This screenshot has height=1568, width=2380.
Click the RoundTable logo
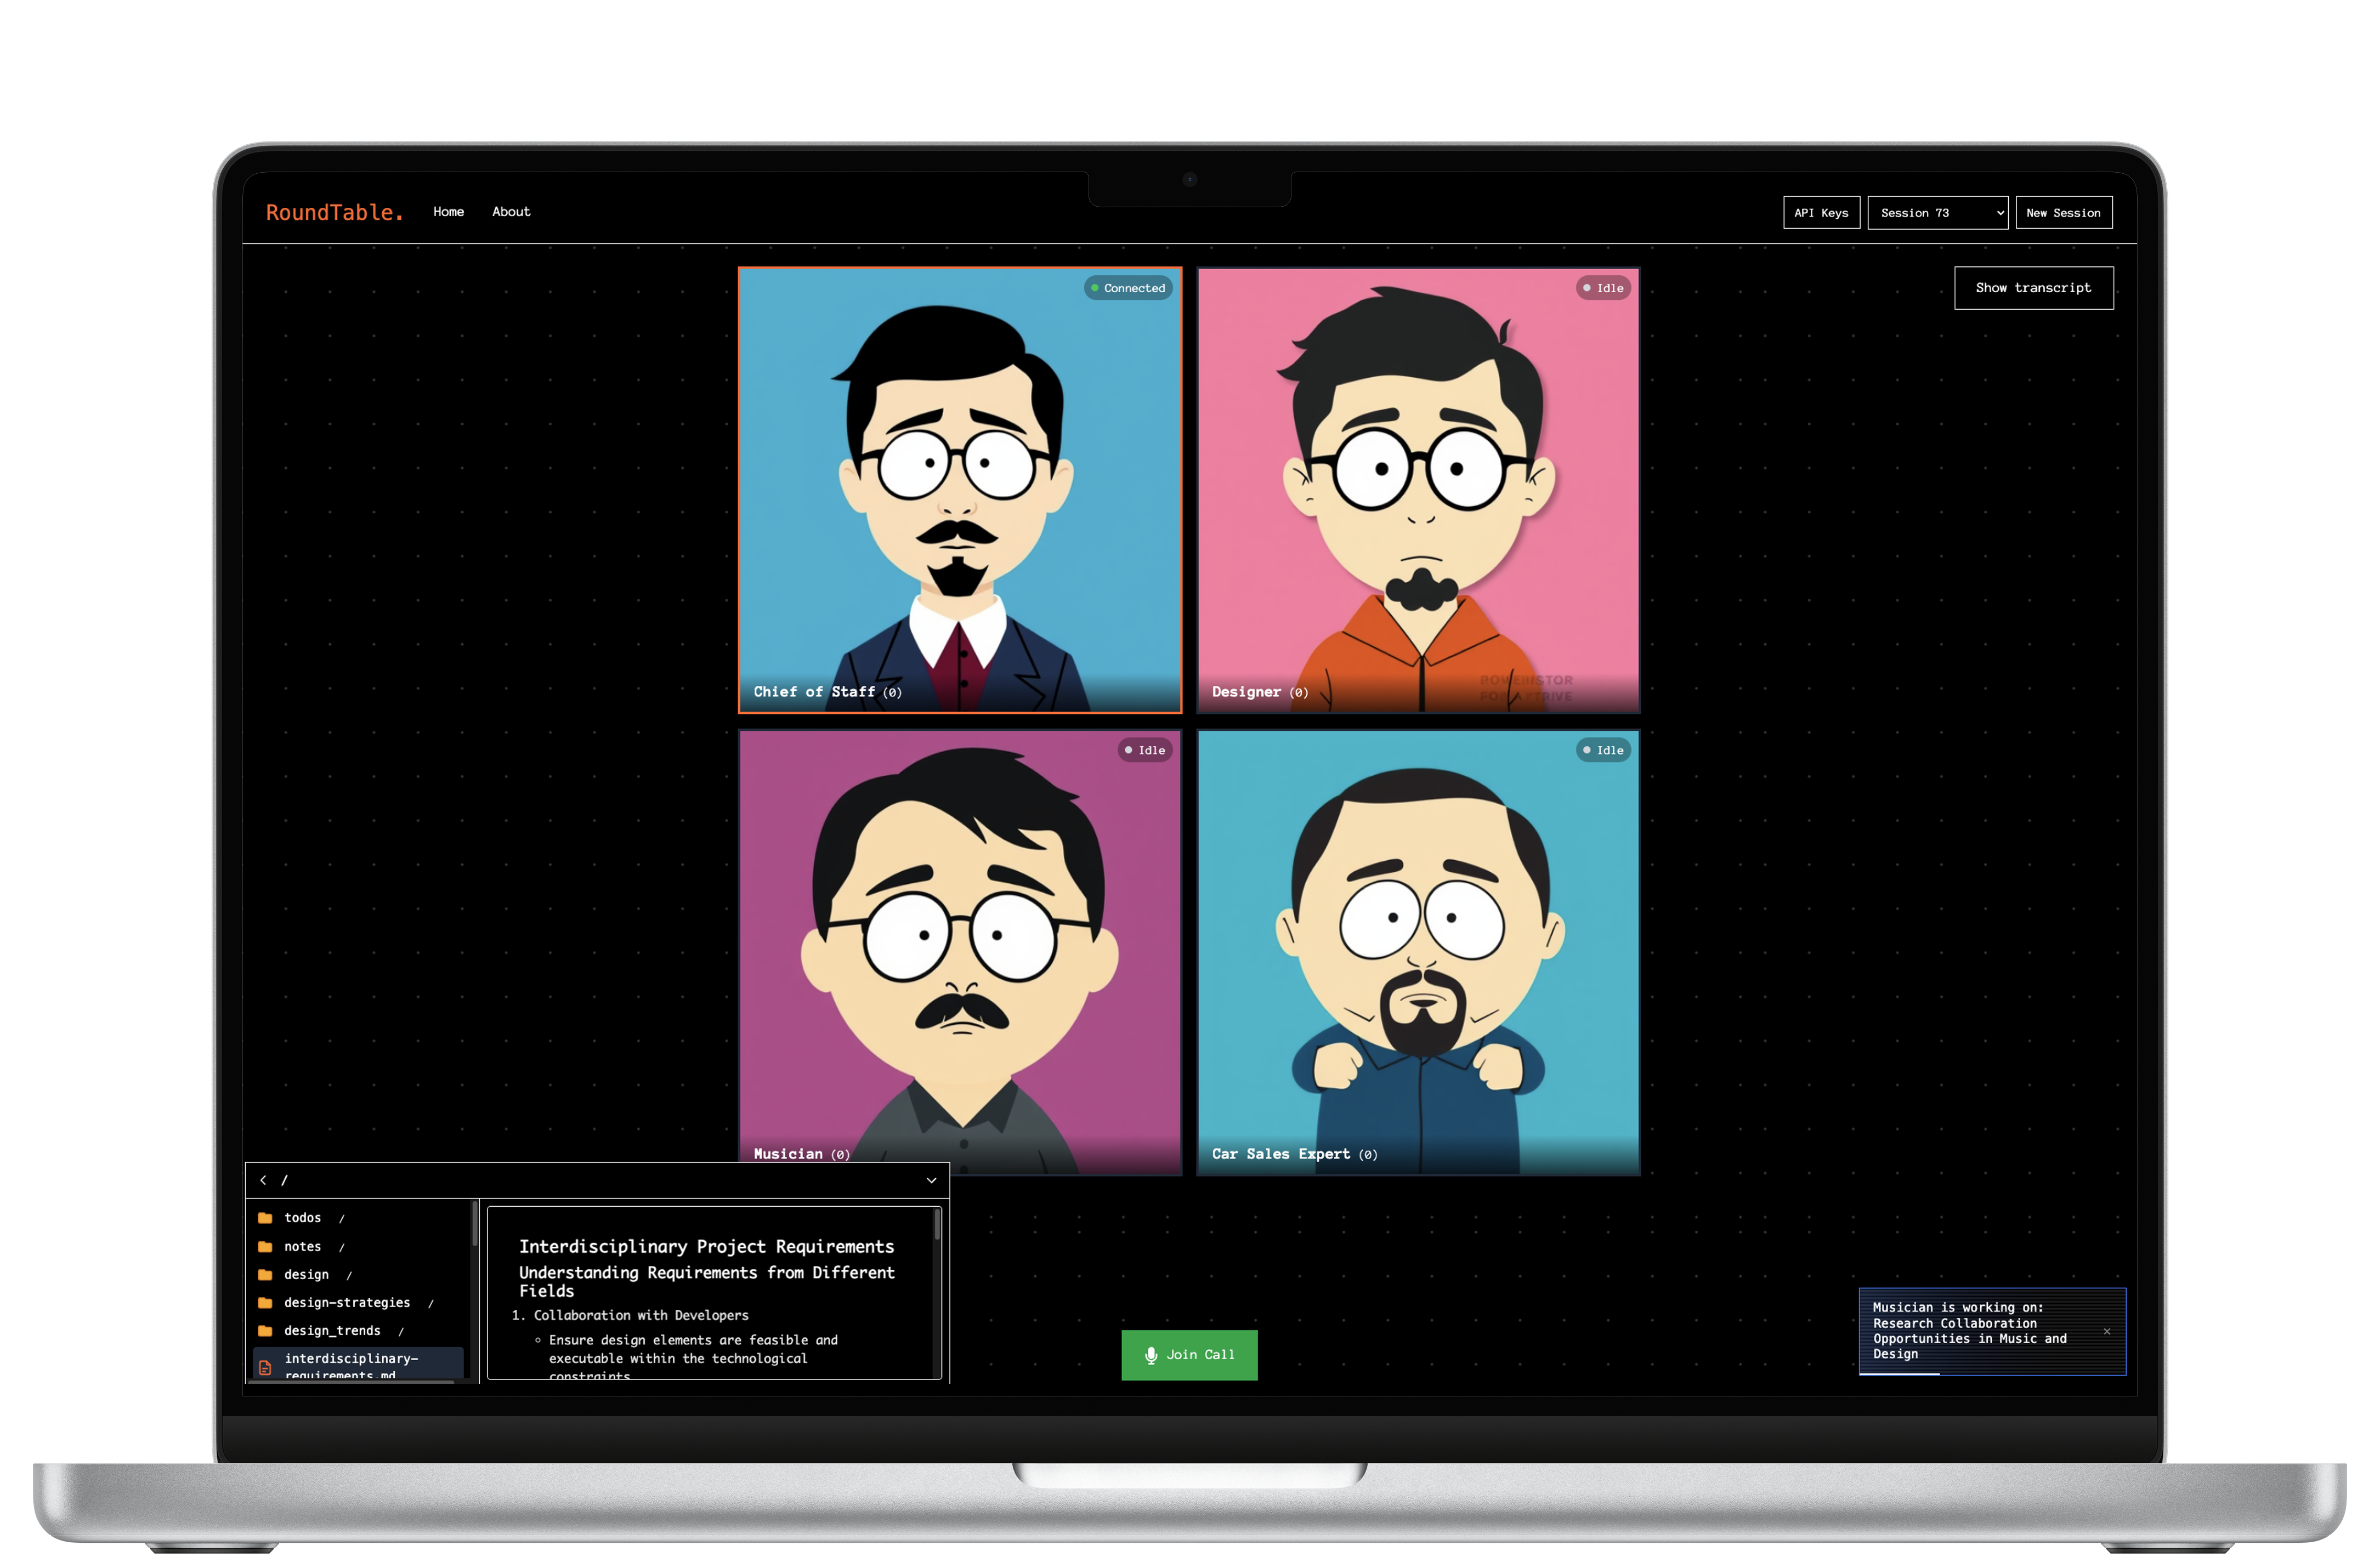[334, 212]
